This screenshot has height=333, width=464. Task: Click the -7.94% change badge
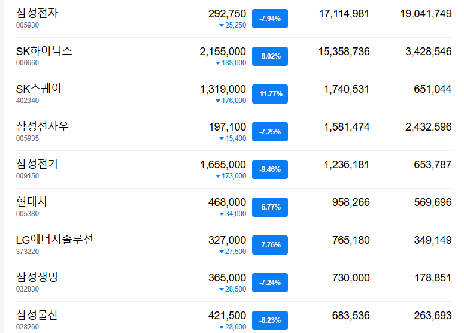tap(270, 19)
